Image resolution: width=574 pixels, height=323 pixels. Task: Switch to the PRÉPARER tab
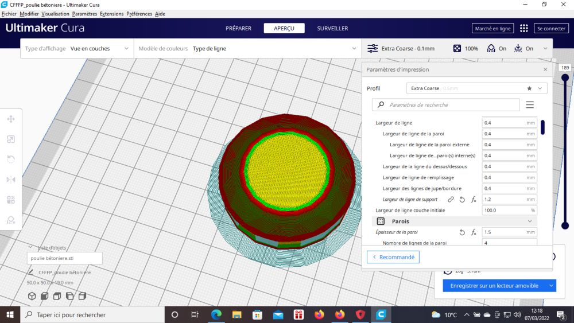pyautogui.click(x=238, y=28)
